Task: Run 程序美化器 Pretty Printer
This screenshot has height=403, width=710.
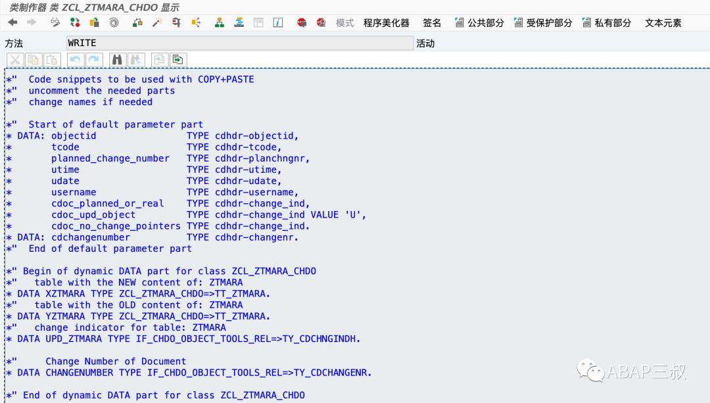Action: pos(387,22)
